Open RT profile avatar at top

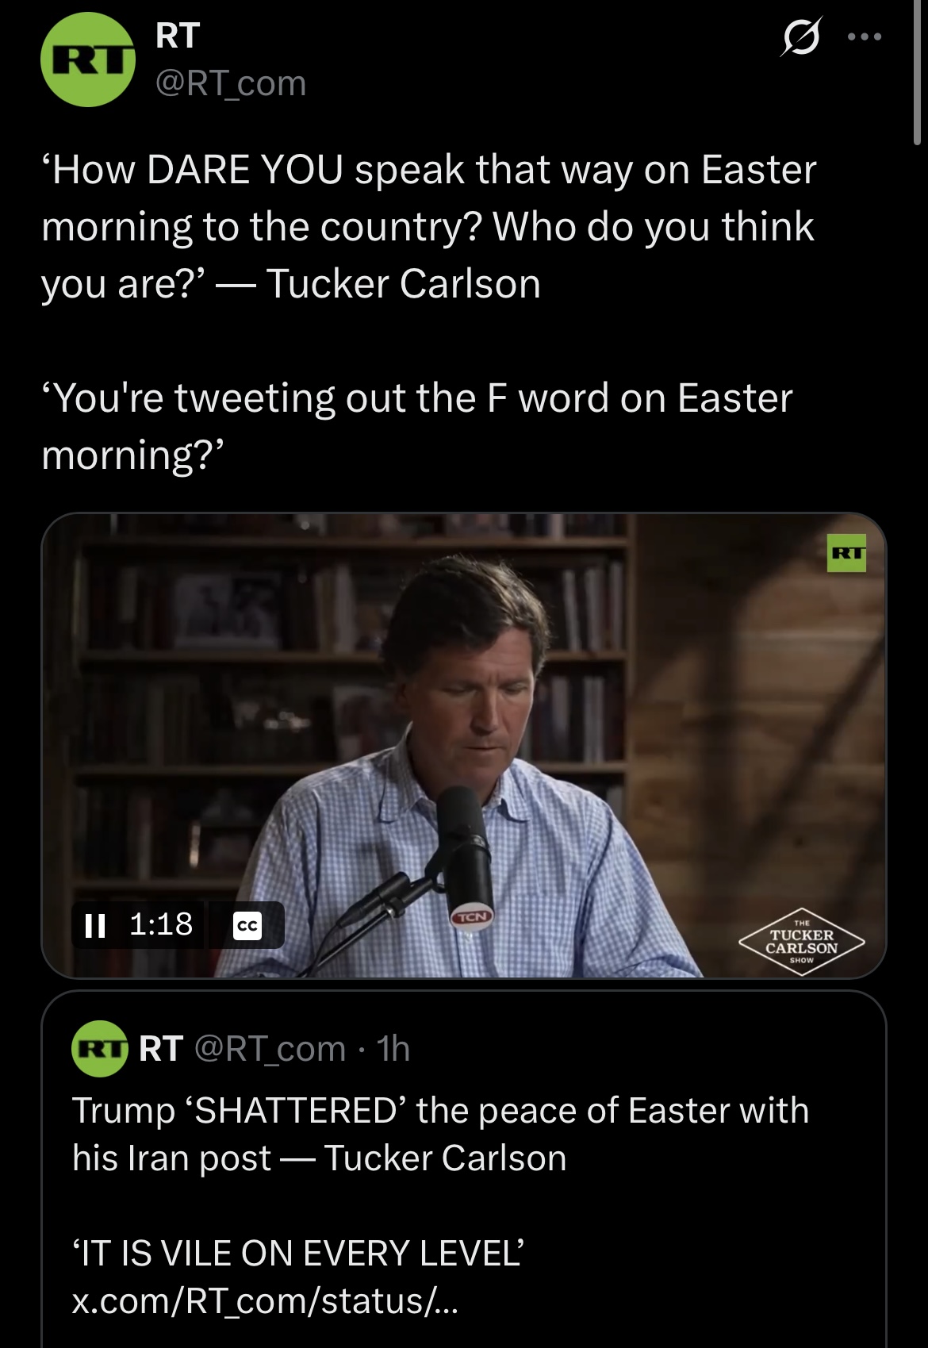tap(88, 60)
